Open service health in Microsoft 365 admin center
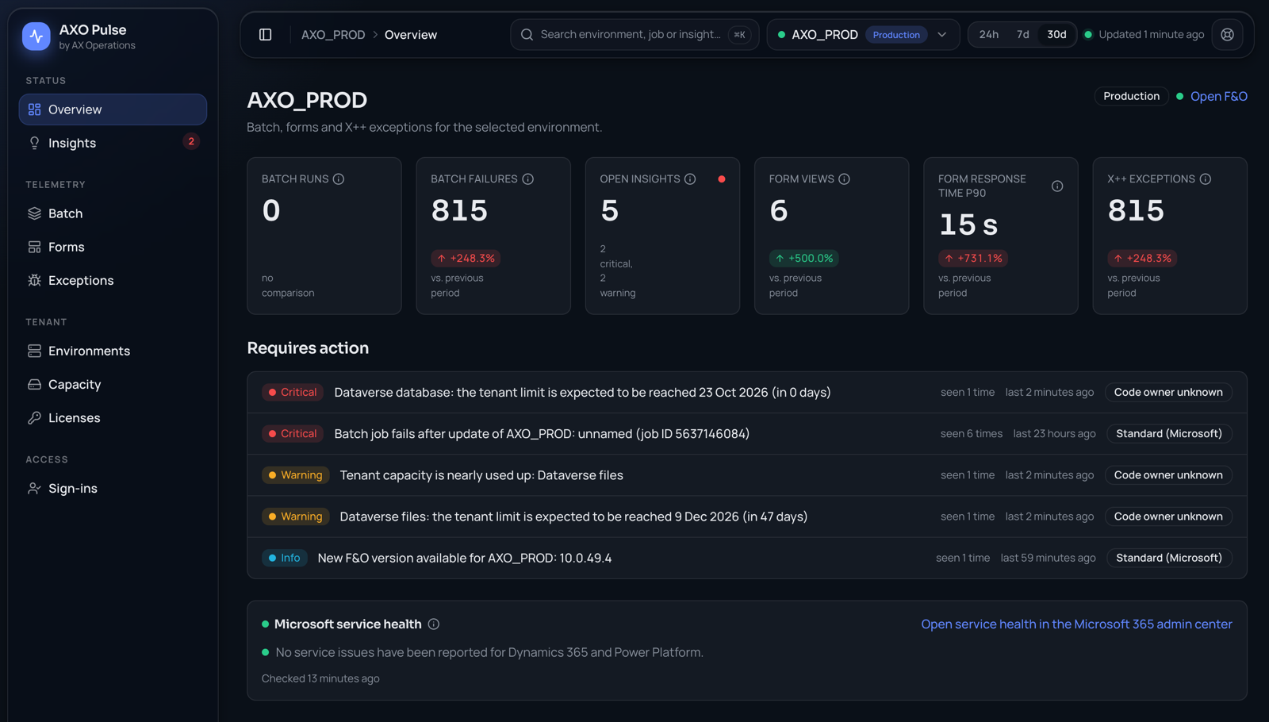 click(x=1076, y=624)
